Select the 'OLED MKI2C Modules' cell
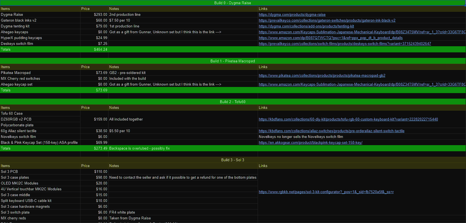466x223 pixels. [40, 183]
